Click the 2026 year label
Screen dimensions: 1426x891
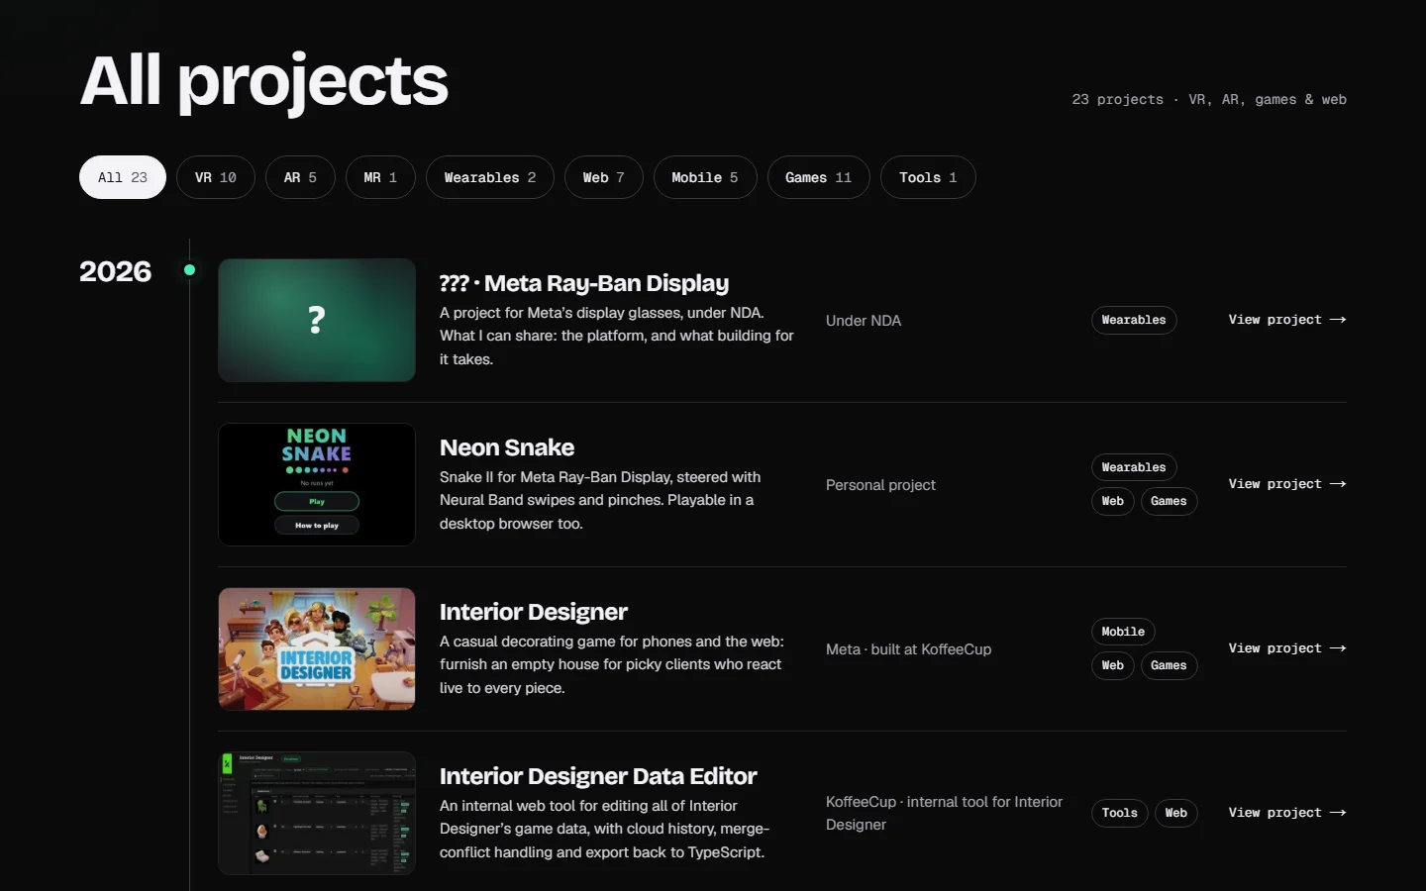(116, 271)
